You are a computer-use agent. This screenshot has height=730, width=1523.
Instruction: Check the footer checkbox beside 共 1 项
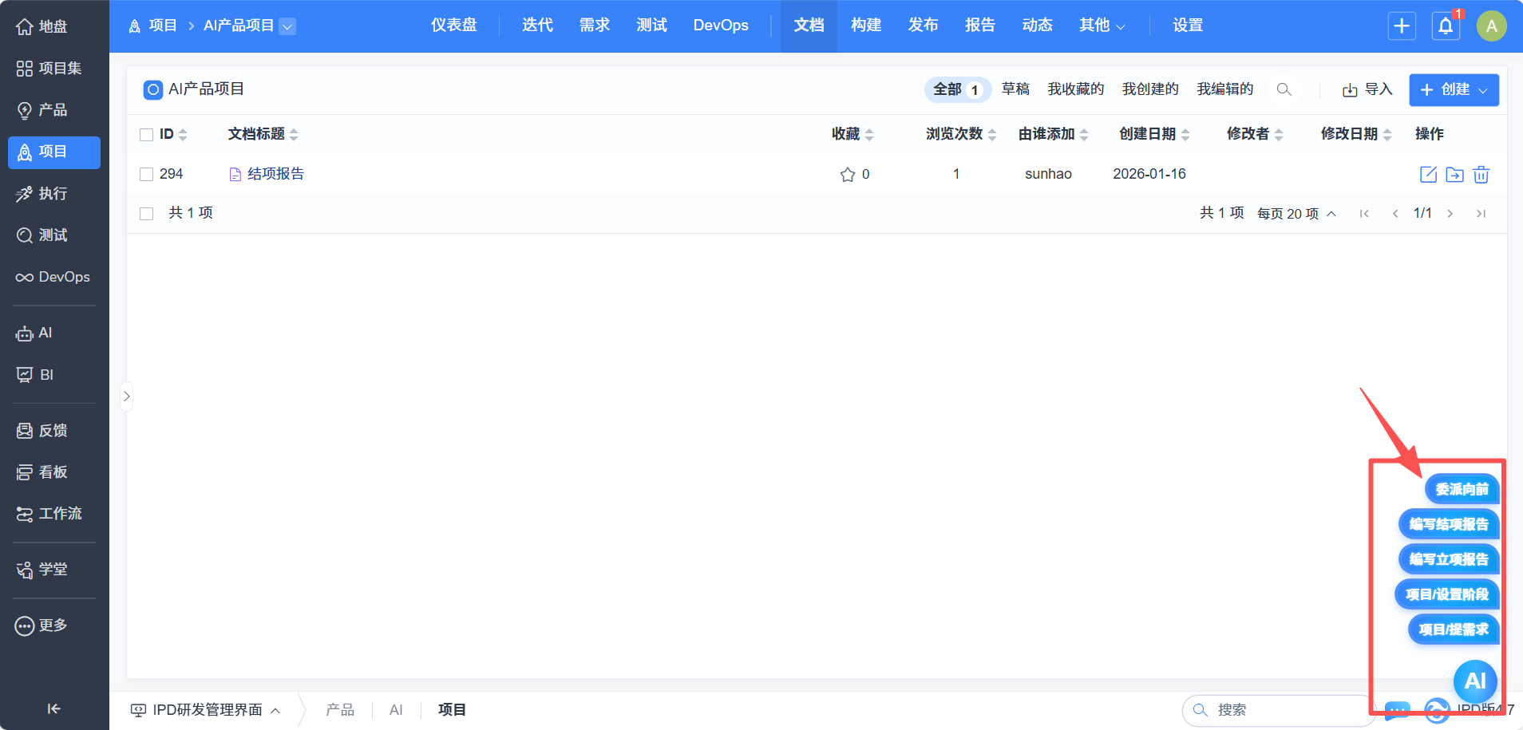[147, 214]
